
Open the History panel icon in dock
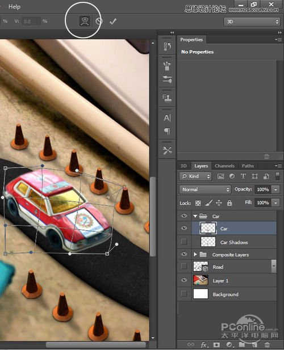coord(167,47)
